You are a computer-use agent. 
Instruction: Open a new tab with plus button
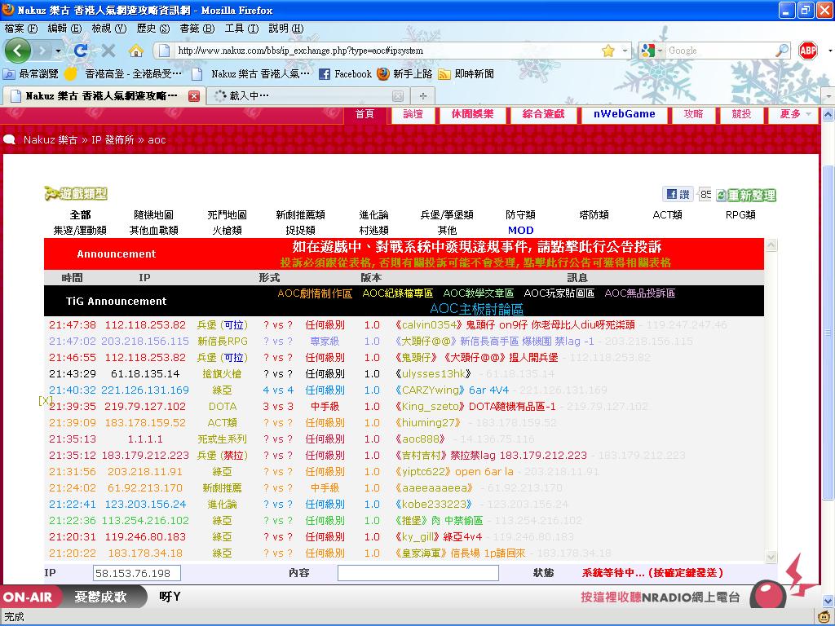tap(422, 95)
